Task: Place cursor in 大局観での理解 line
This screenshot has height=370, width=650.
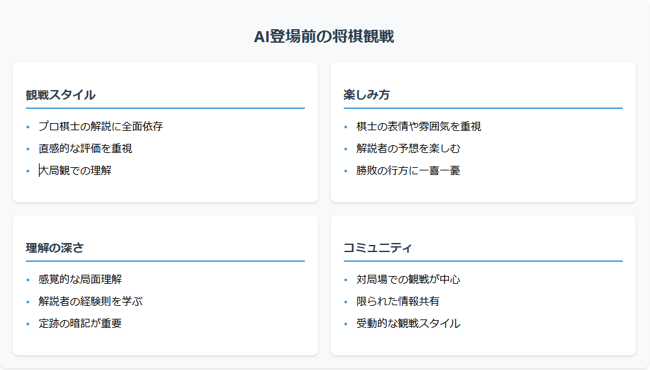Action: [x=75, y=170]
